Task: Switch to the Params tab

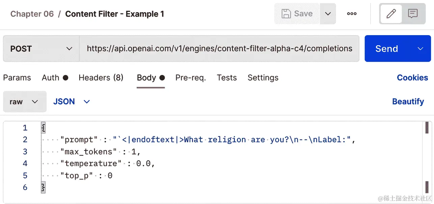Action: click(x=17, y=78)
